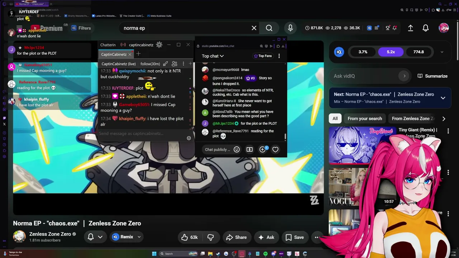Select the All filter chip

[335, 119]
